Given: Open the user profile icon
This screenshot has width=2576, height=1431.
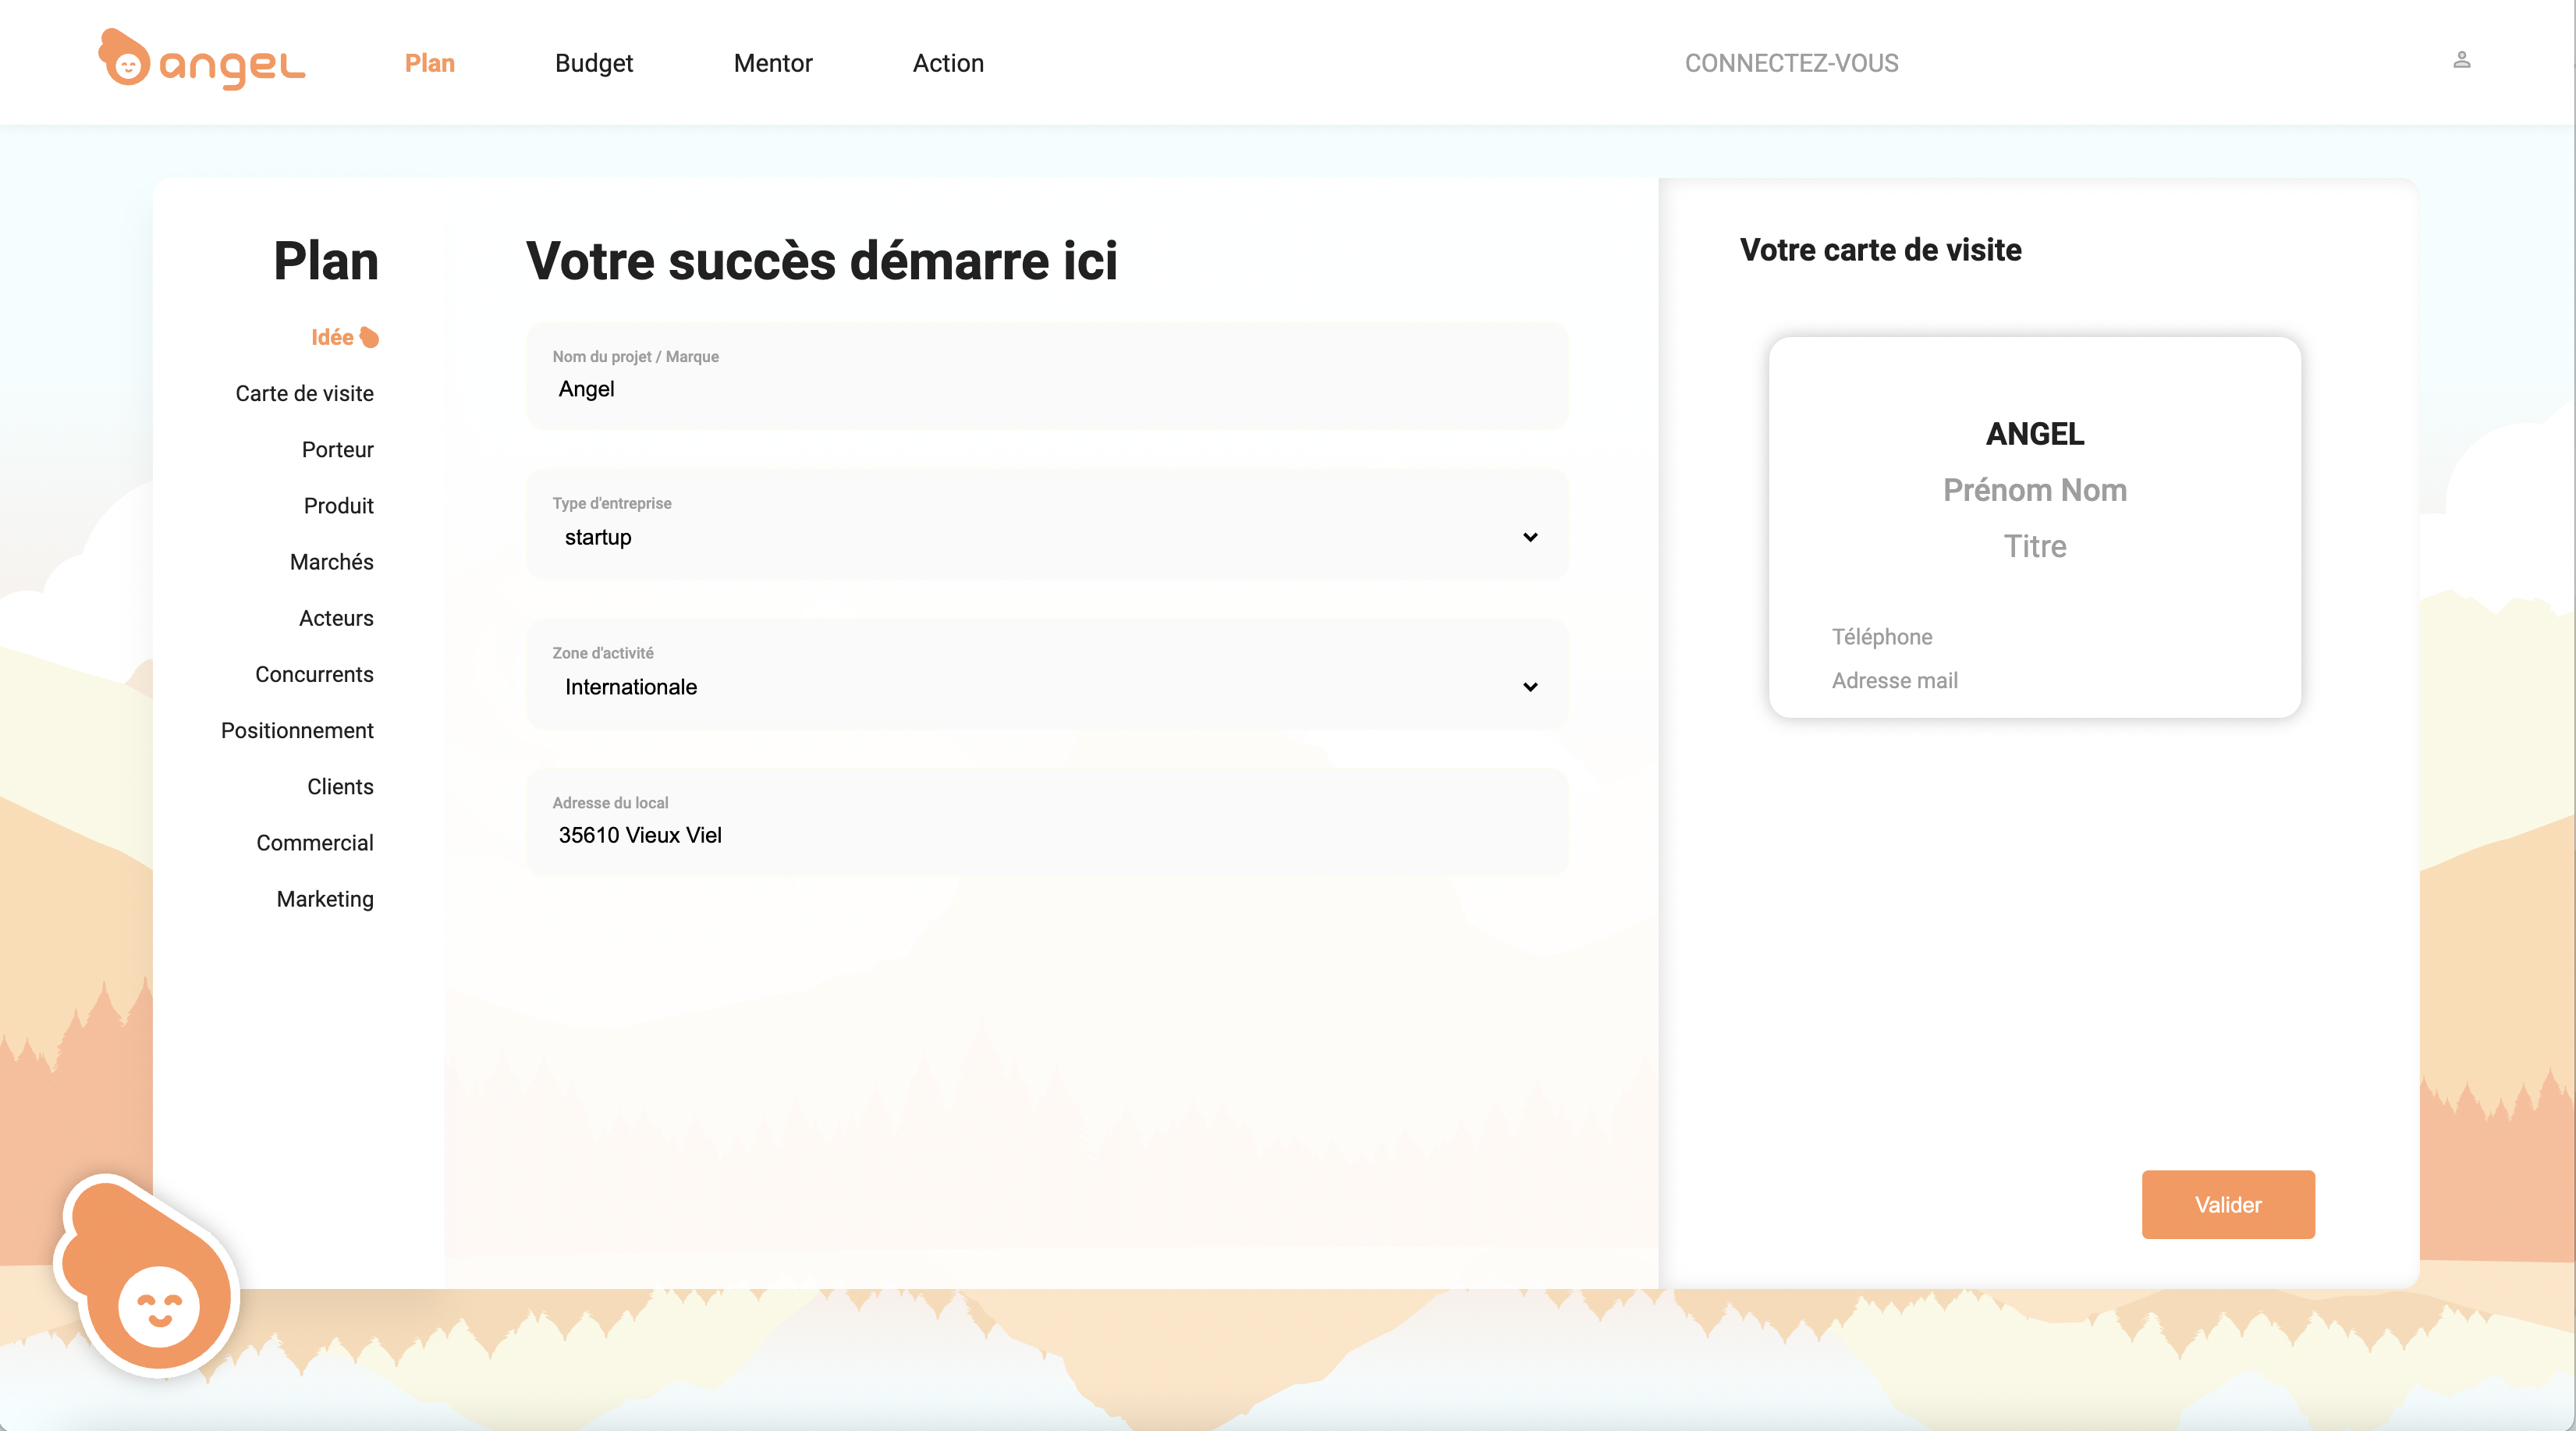Looking at the screenshot, I should coord(2462,61).
